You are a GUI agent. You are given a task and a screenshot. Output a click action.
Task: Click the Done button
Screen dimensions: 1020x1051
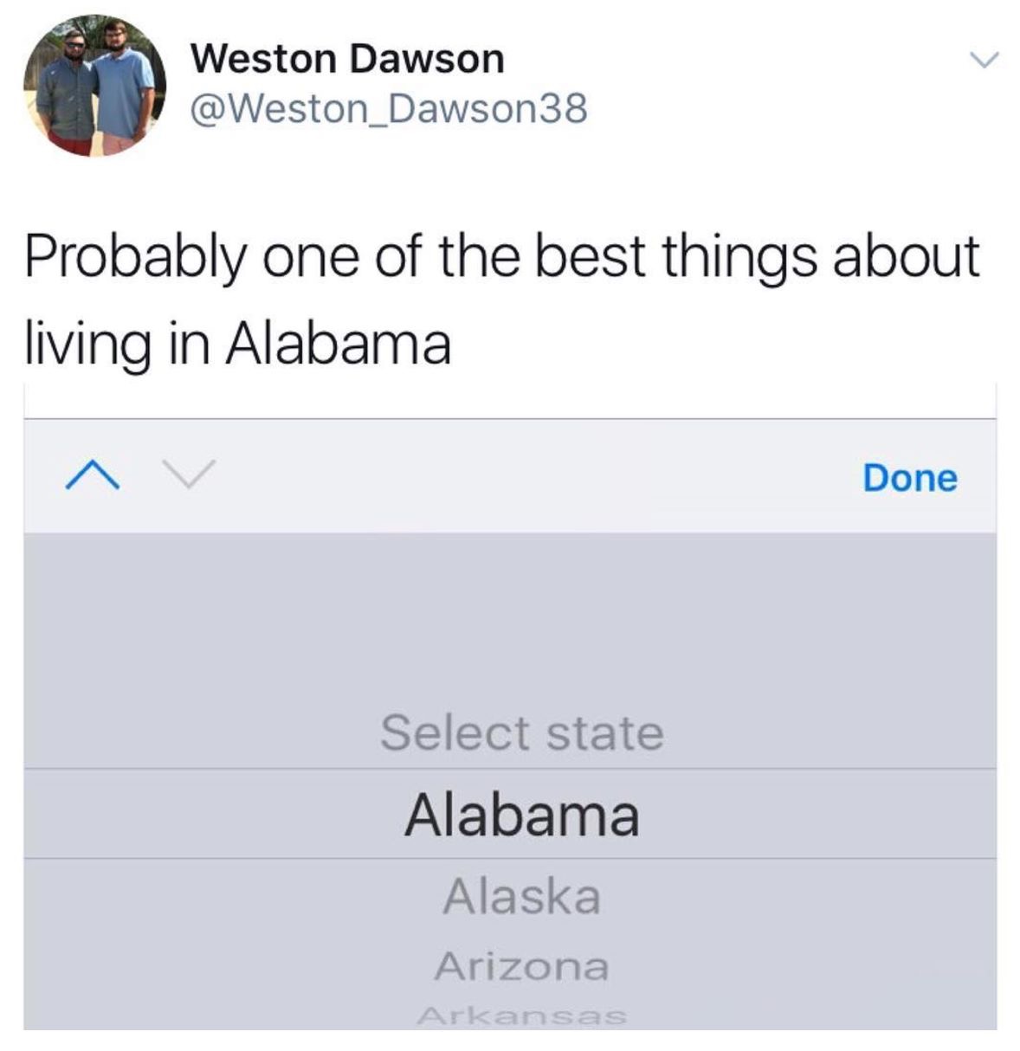tap(910, 478)
